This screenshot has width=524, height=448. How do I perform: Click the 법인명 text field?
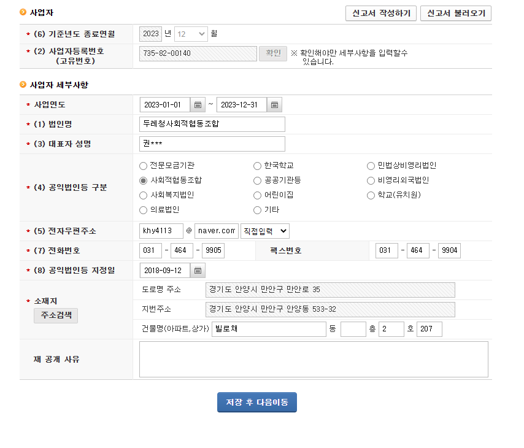(212, 124)
